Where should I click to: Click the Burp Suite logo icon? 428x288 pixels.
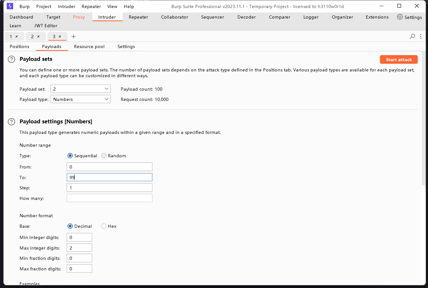tap(10, 6)
